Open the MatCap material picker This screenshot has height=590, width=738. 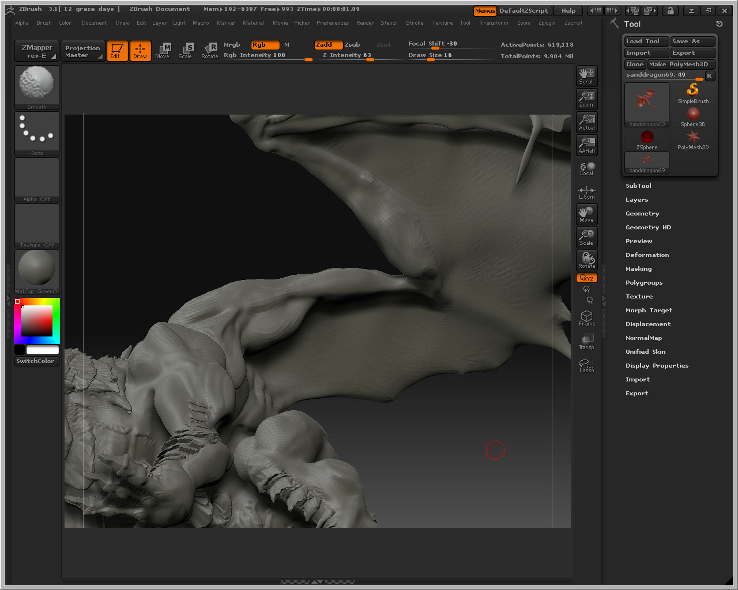click(37, 272)
